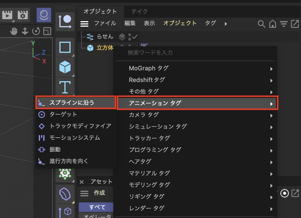Click the rectangle spline tool icon

(x=65, y=47)
